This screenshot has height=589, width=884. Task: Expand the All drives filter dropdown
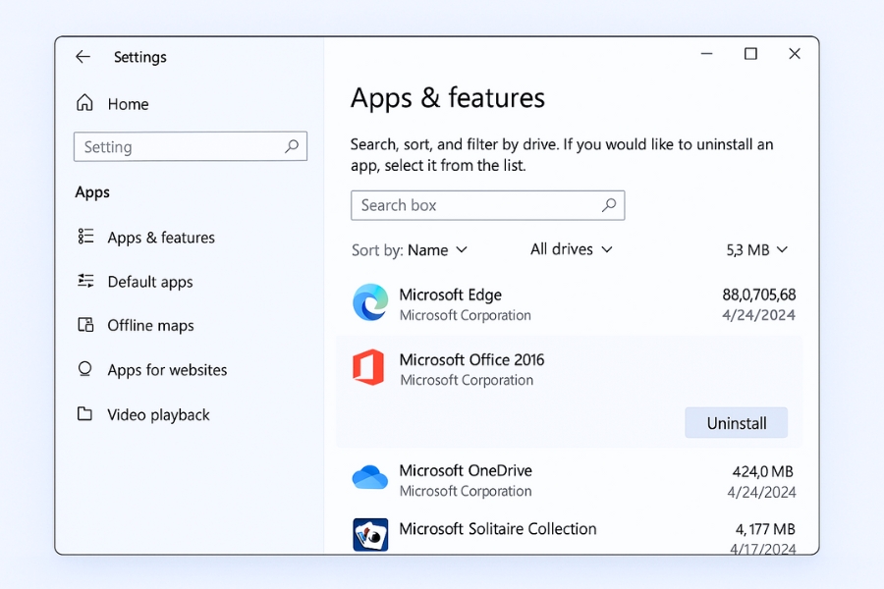pos(571,249)
